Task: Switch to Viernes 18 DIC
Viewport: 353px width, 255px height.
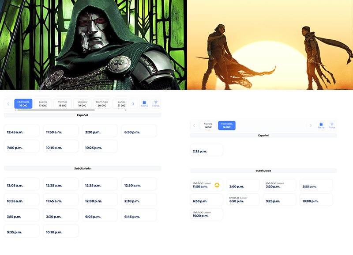Action: pyautogui.click(x=63, y=104)
